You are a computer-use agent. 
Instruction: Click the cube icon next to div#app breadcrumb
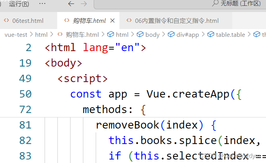171,34
